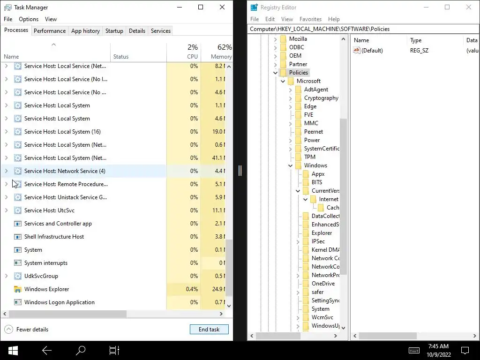Click the Status column header
The height and width of the screenshot is (360, 480).
click(x=138, y=52)
